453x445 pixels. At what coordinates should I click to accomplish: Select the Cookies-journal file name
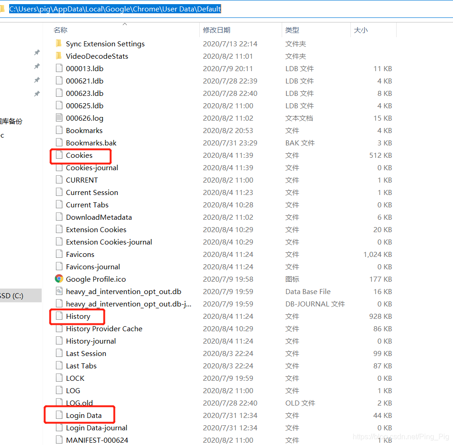pyautogui.click(x=92, y=167)
